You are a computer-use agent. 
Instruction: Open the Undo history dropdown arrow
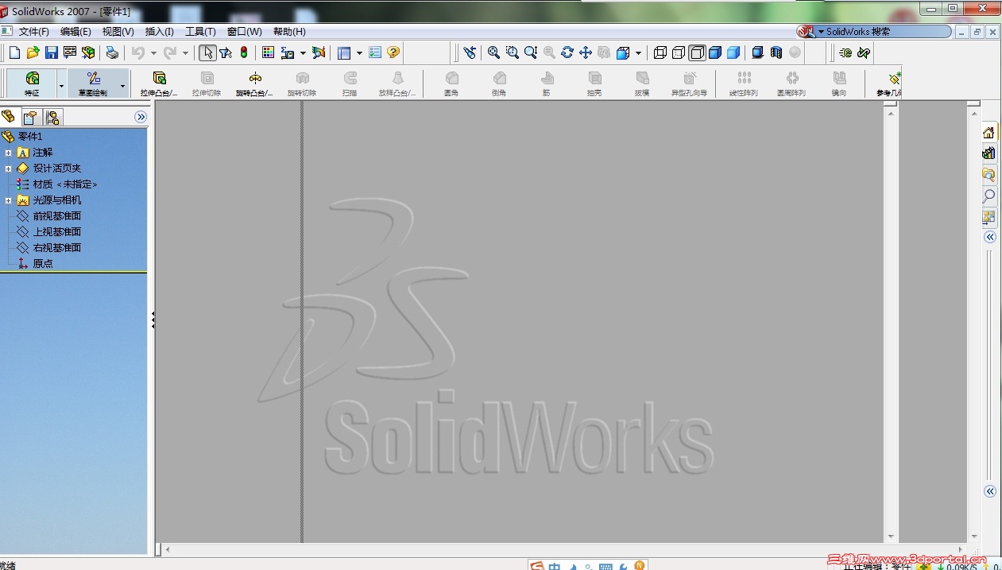point(153,53)
